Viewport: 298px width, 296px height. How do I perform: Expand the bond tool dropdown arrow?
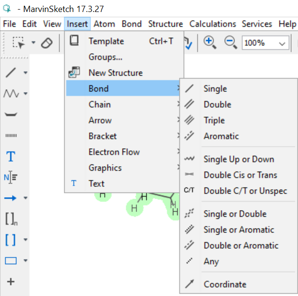pos(25,73)
